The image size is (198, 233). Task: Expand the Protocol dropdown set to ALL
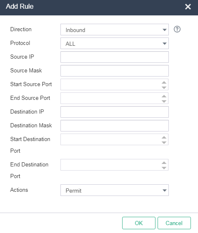(115, 43)
